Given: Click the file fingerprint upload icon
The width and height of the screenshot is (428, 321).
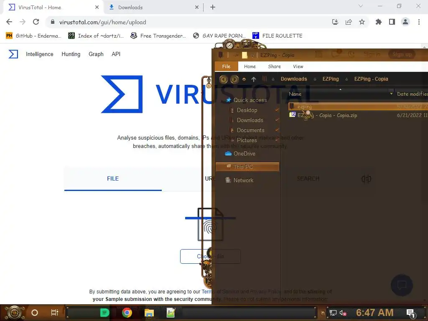Looking at the screenshot, I should point(210,224).
